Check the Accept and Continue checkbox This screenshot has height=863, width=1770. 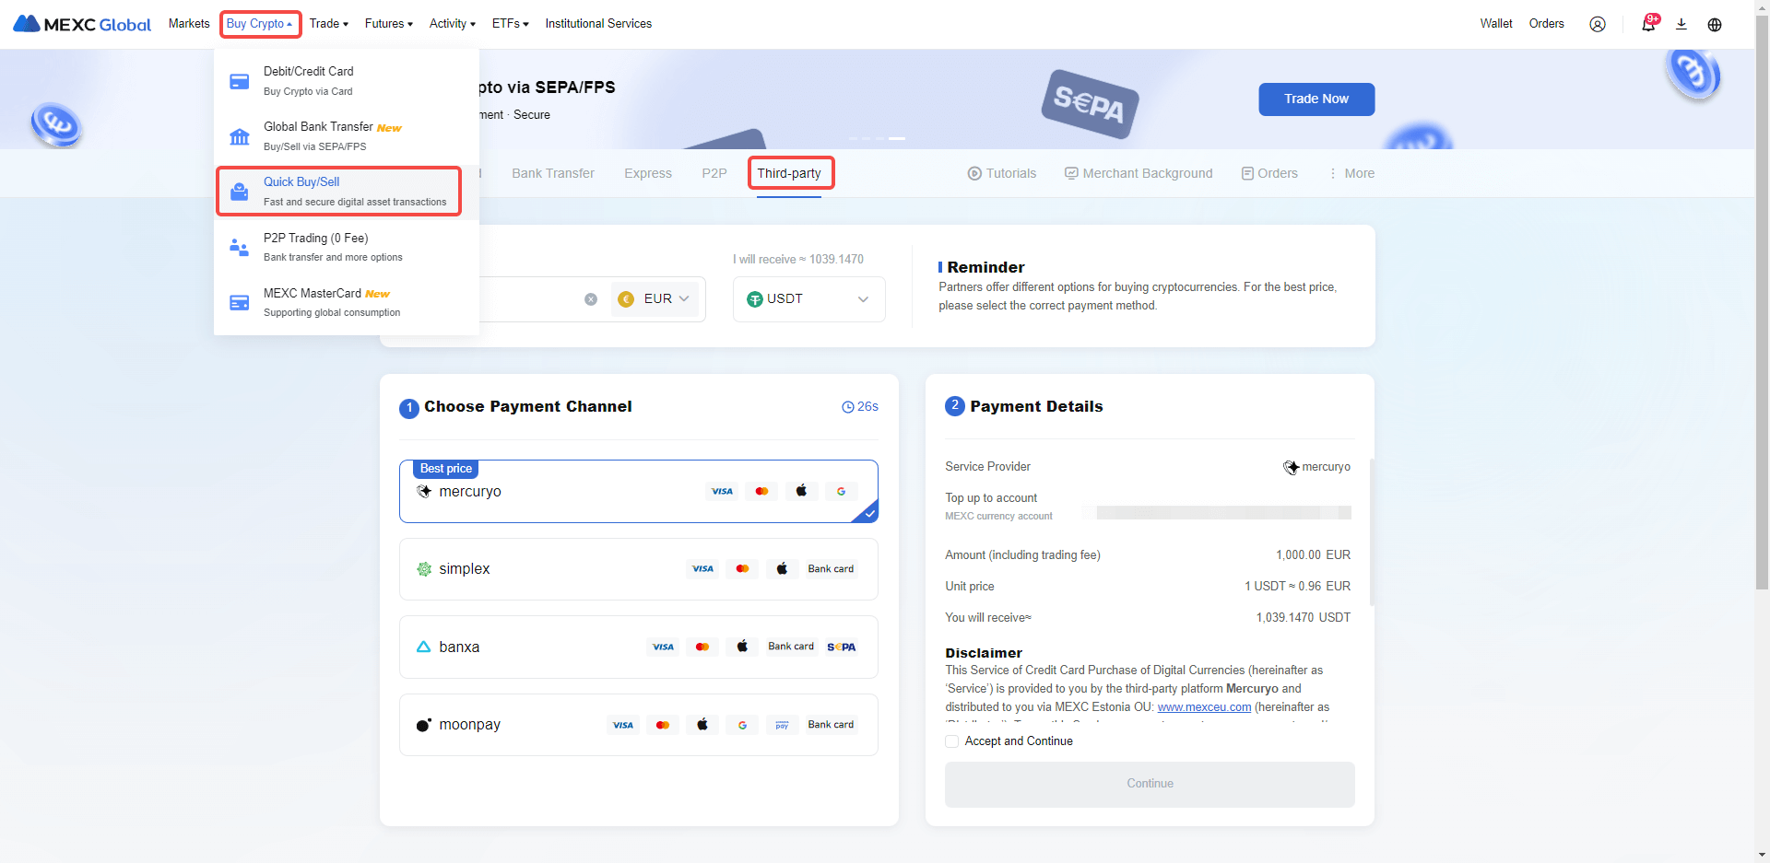pos(951,741)
